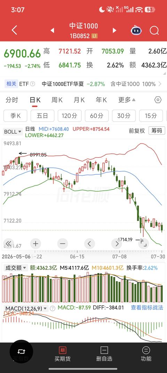The height and width of the screenshot is (373, 167).
Task: Tap the search magnifier icon
Action: [x=154, y=30]
